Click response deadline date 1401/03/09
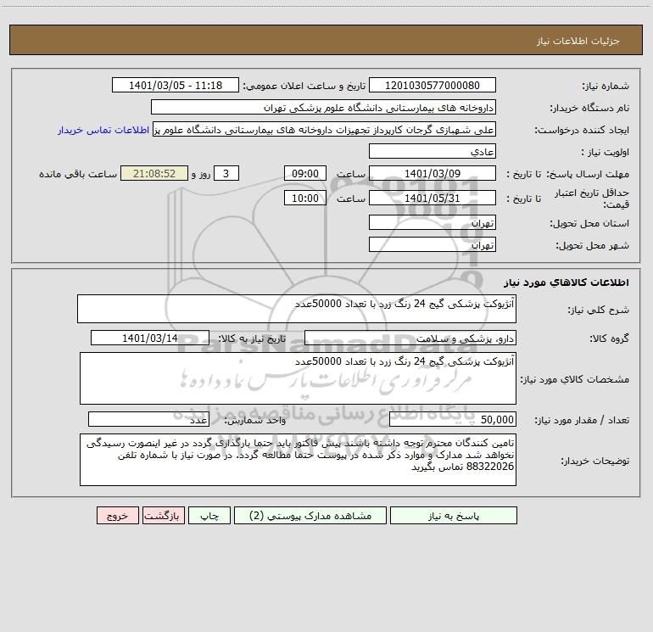Image resolution: width=653 pixels, height=632 pixels. pos(433,173)
